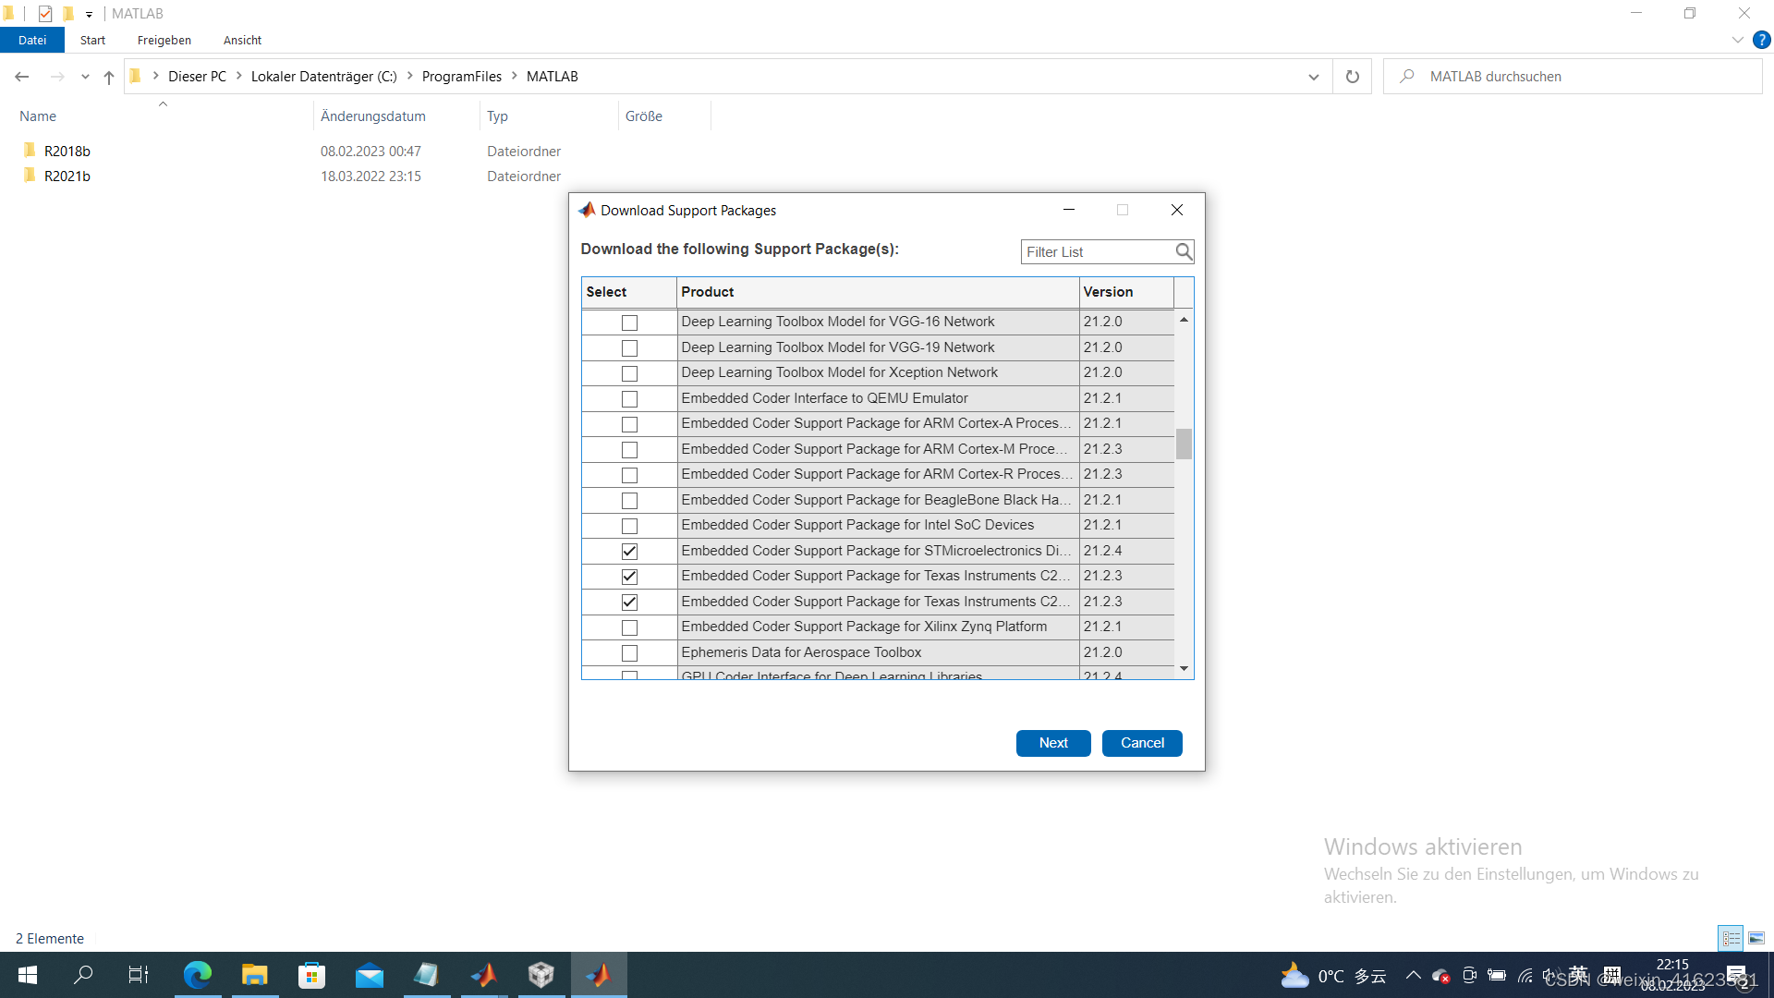Open recent locations dropdown arrow
This screenshot has height=998, width=1774.
point(85,77)
